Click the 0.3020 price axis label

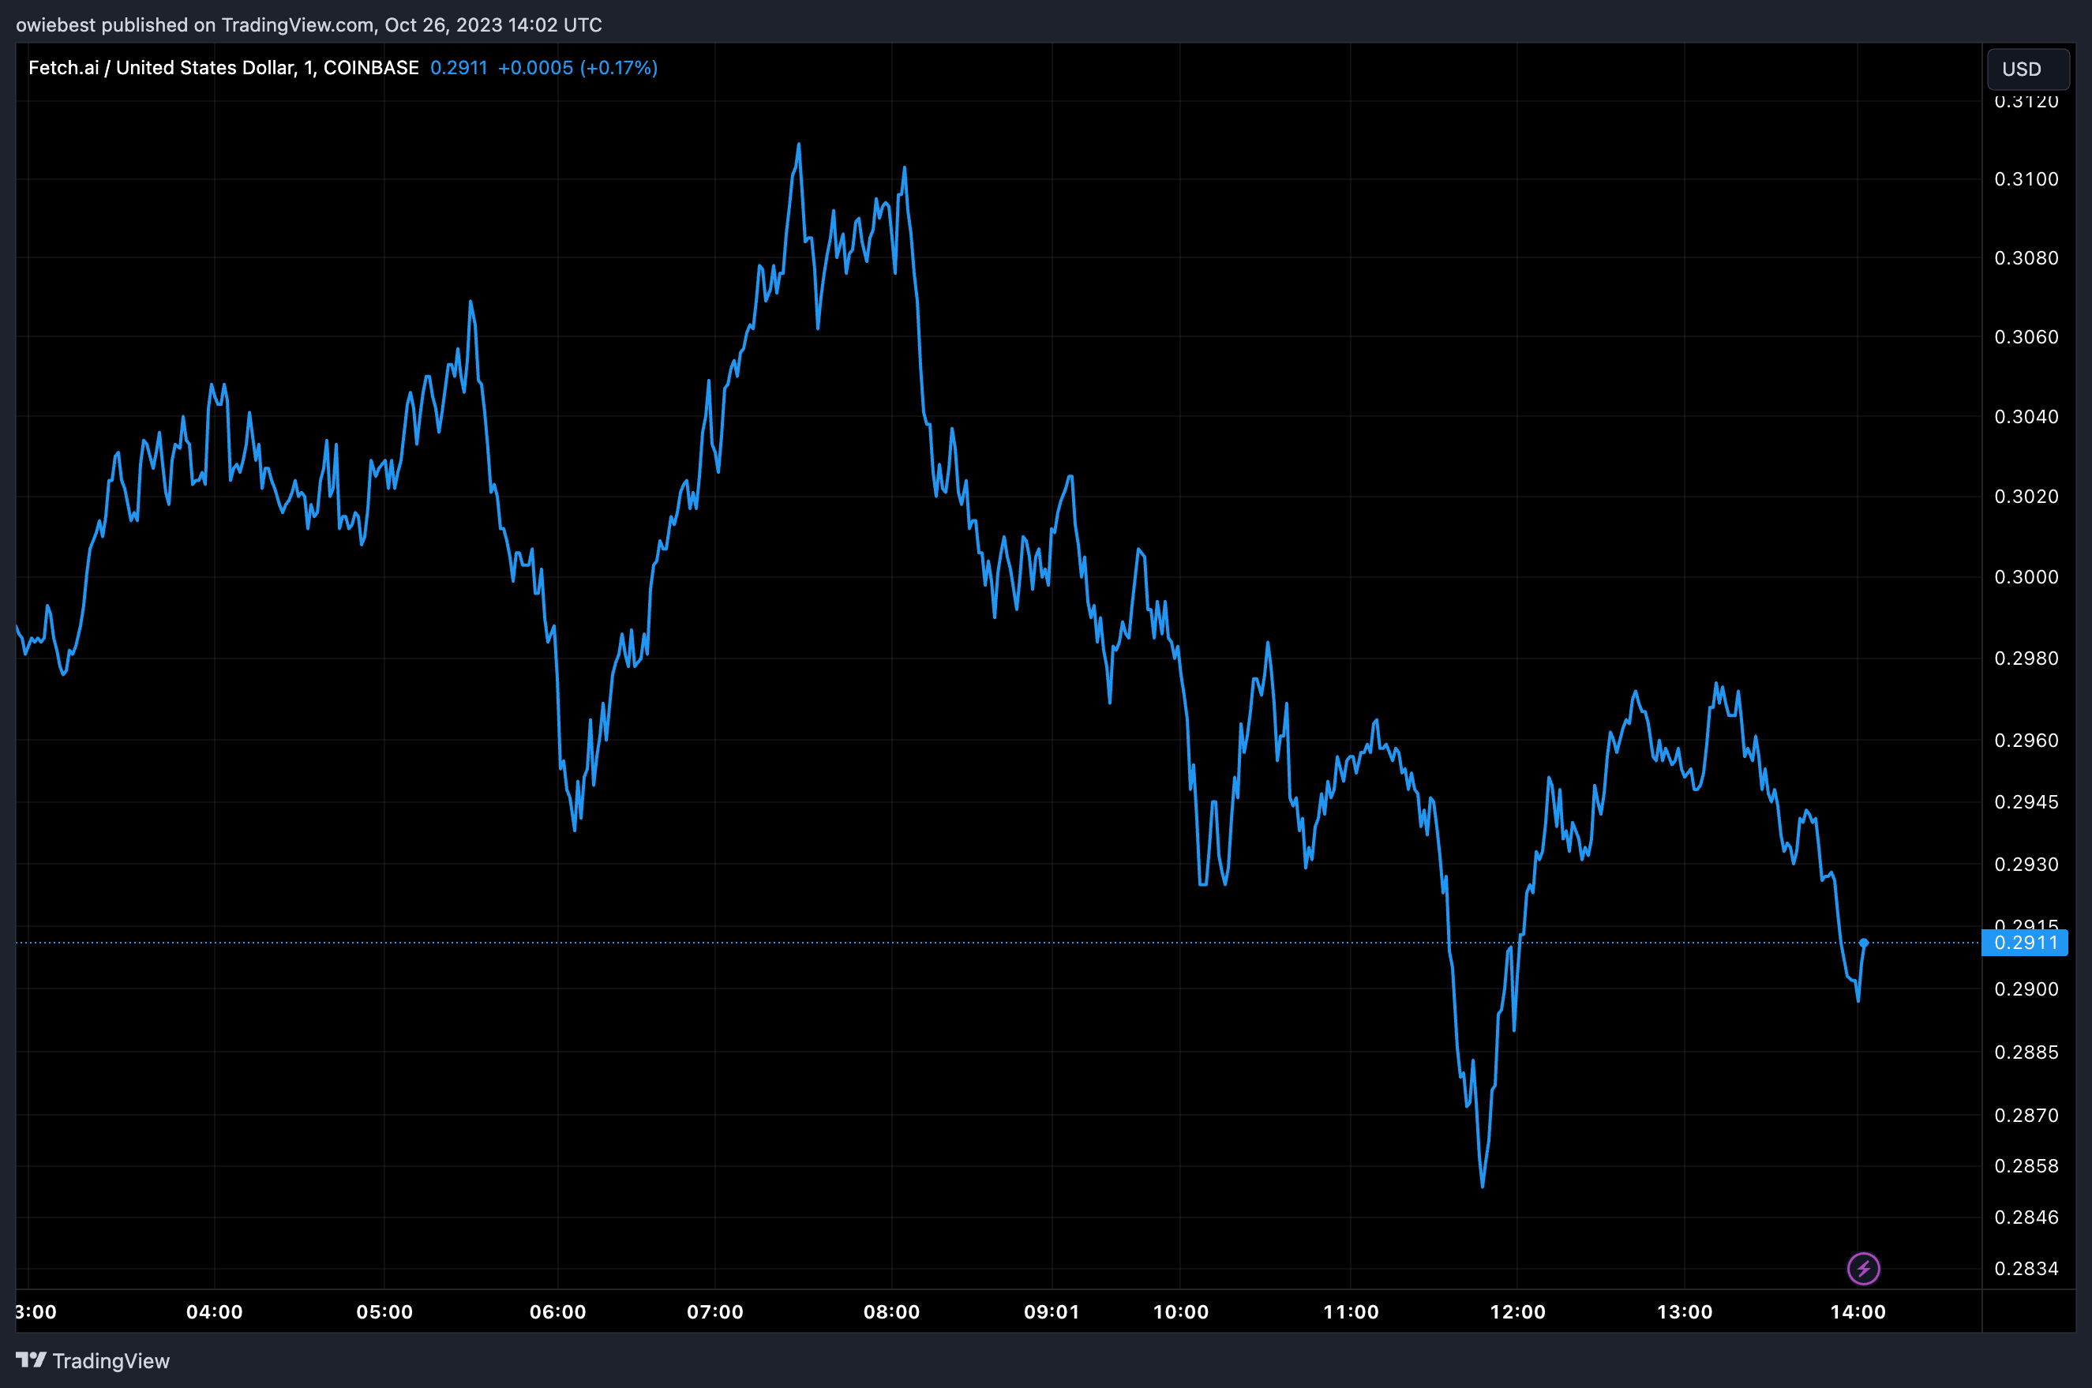coord(2026,496)
